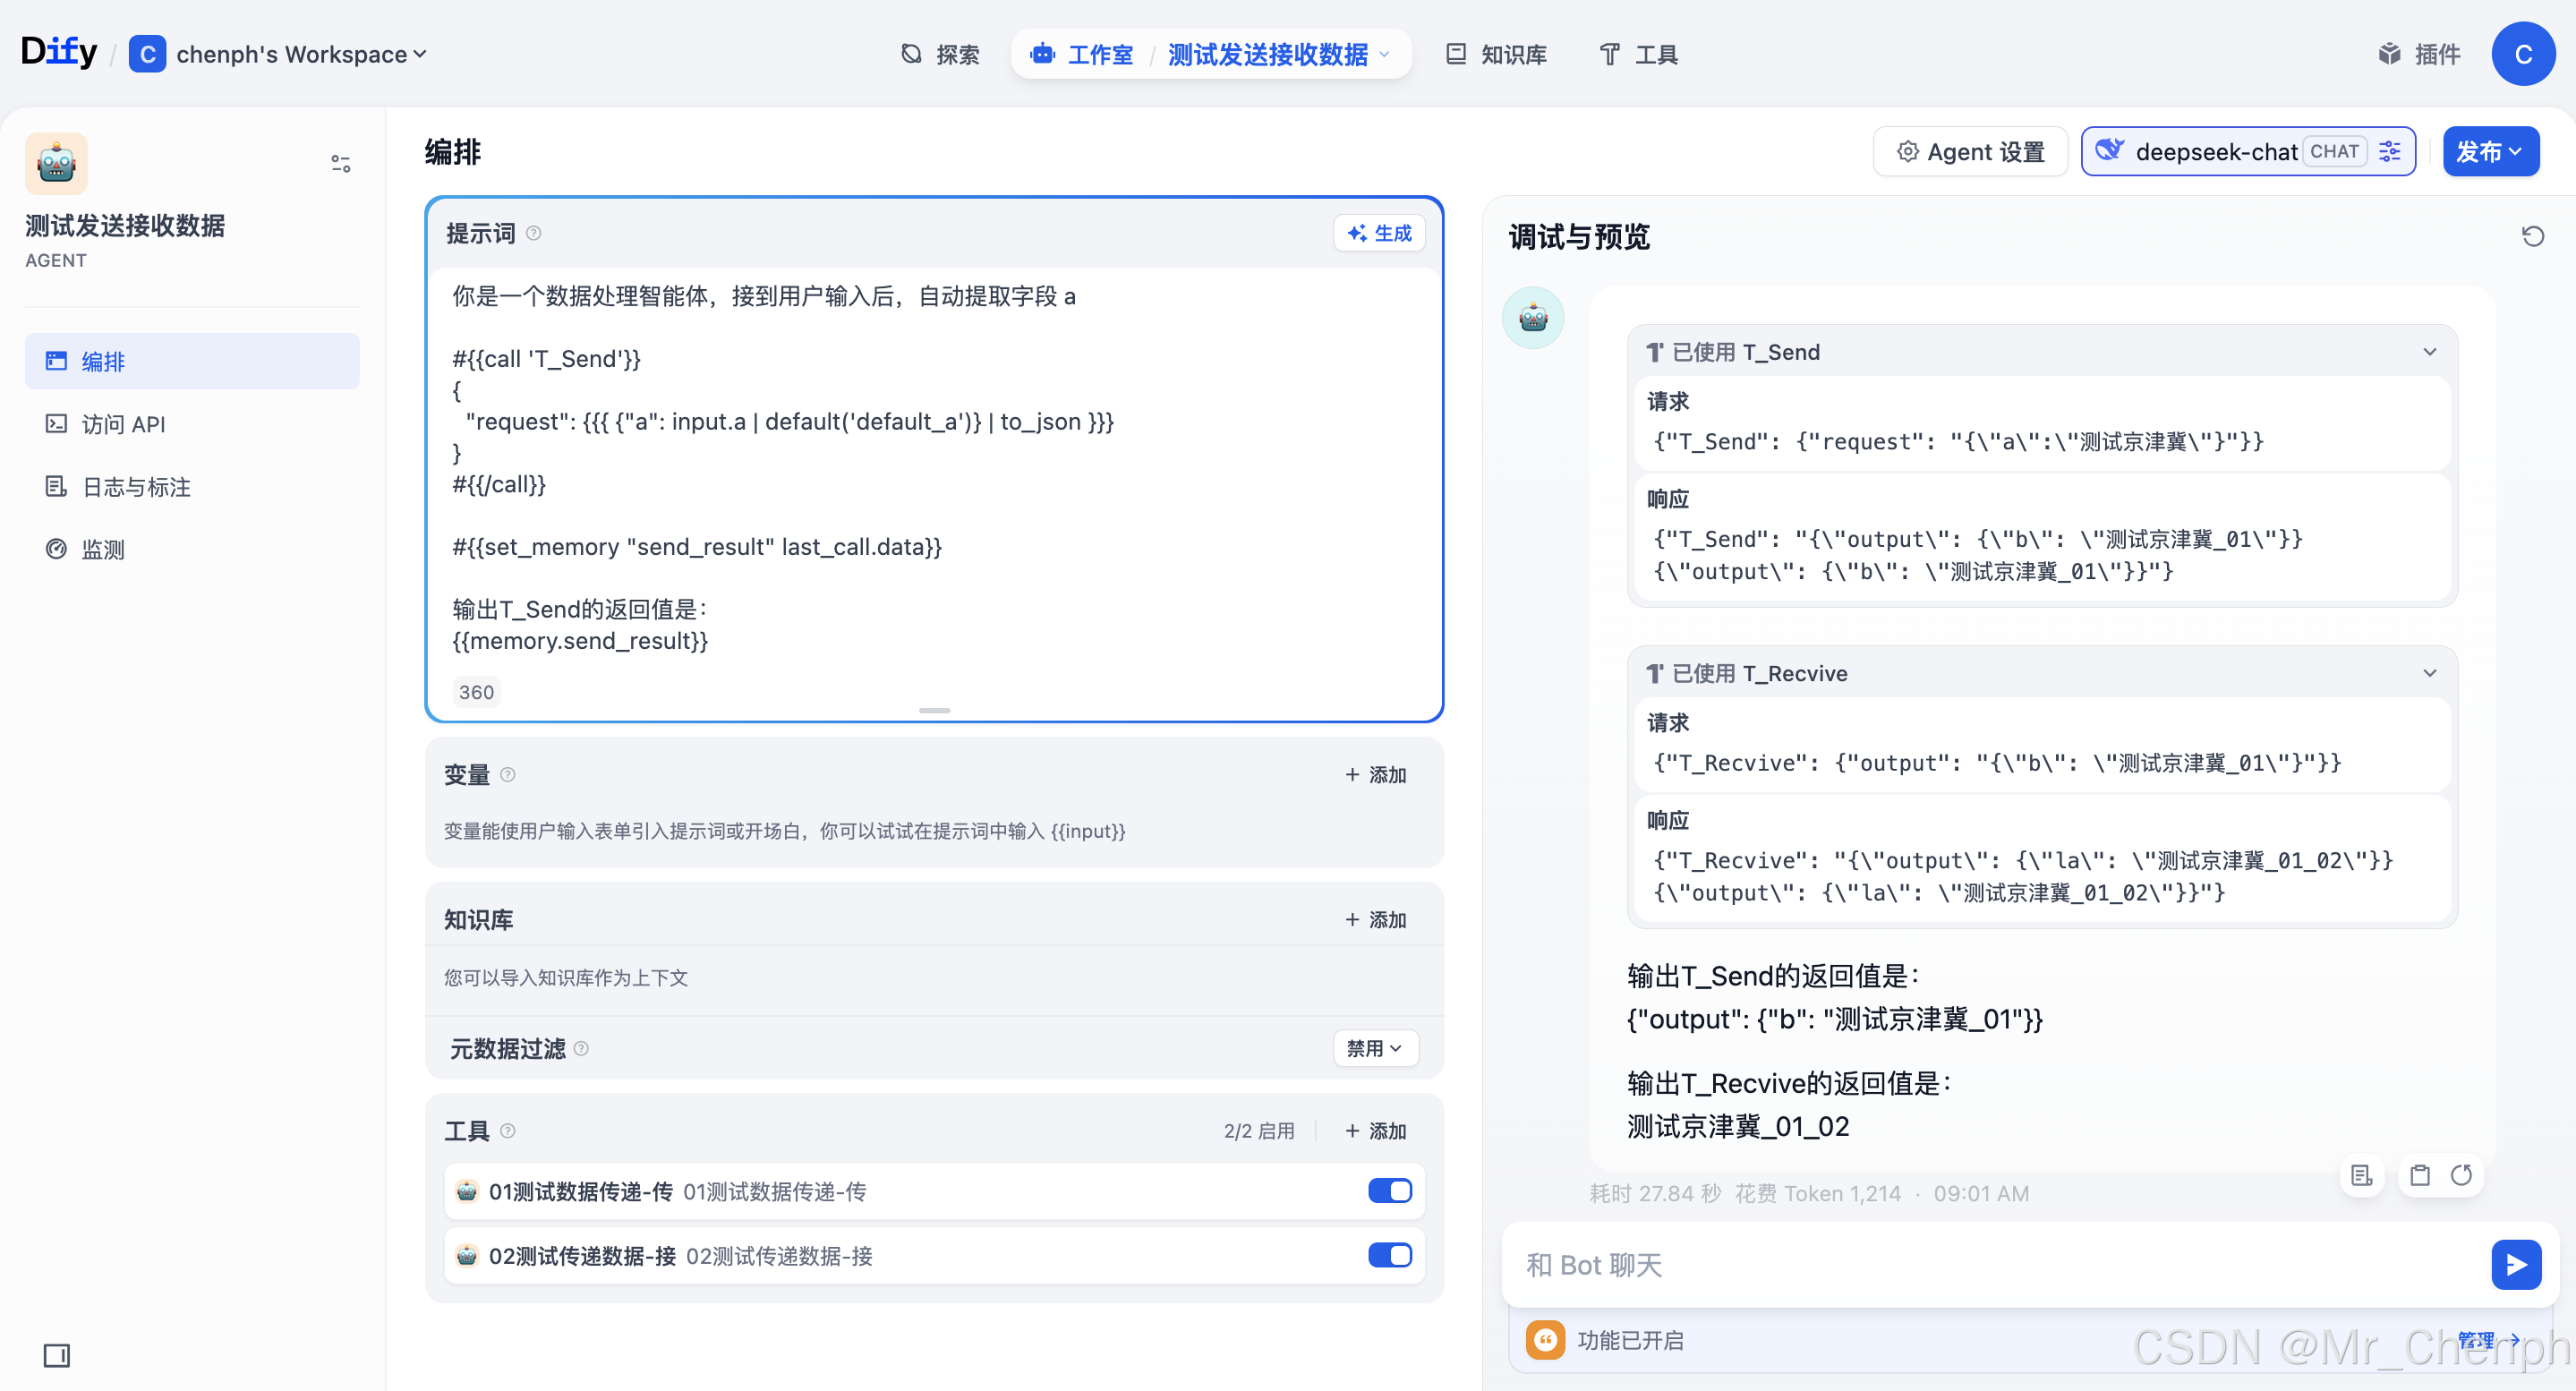Click inside the prompt text editor
This screenshot has height=1391, width=2576.
[x=934, y=470]
